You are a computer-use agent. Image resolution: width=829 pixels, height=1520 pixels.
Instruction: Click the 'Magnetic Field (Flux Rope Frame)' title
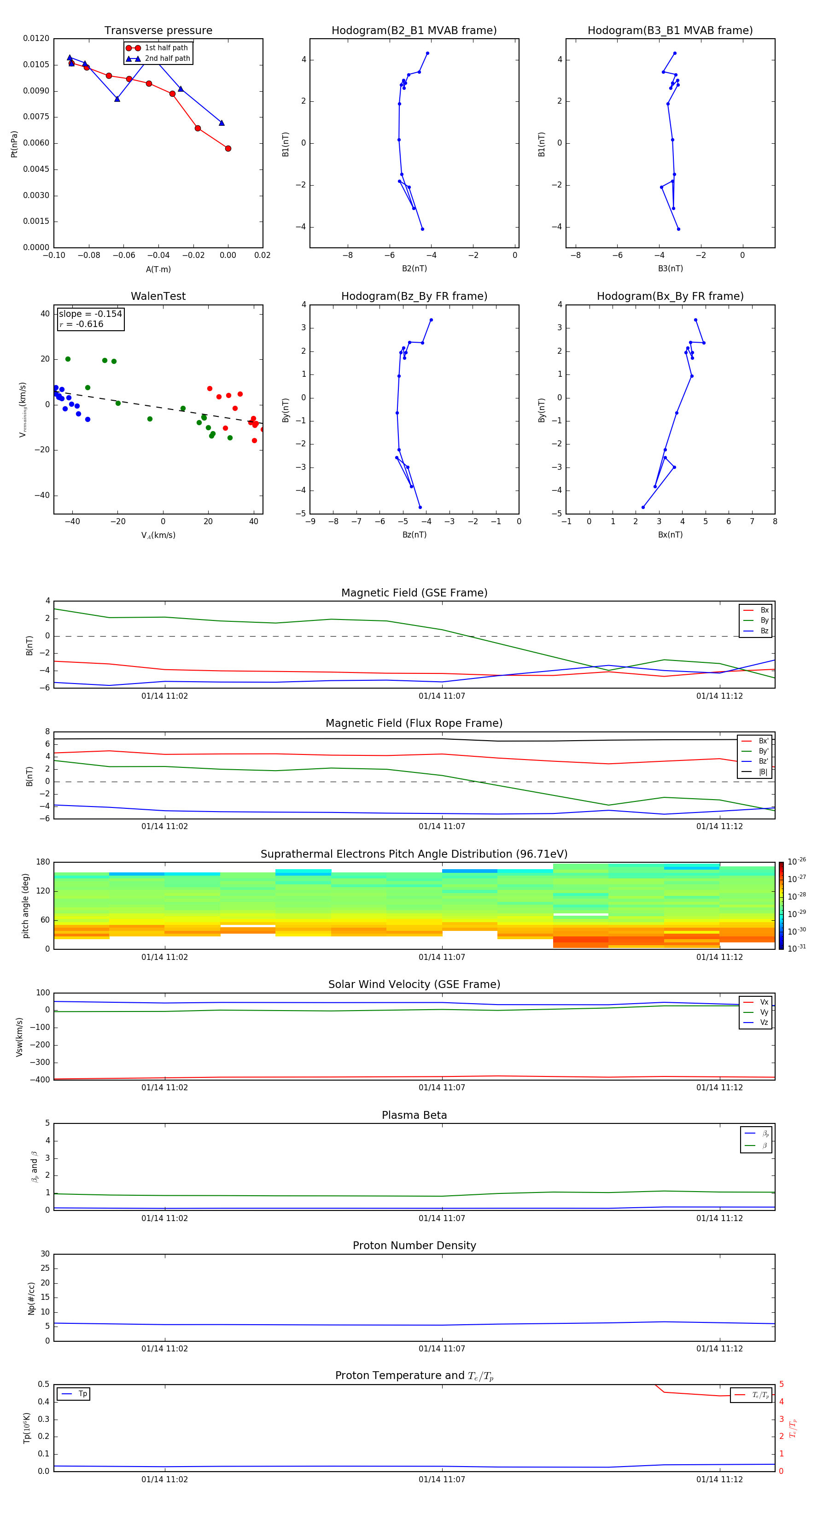414,724
